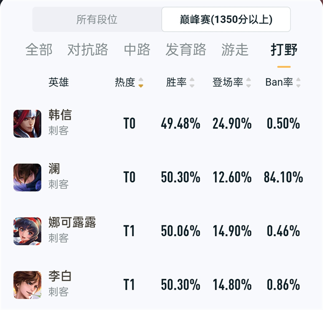Sort by Ban率 arrow icon

pos(298,82)
